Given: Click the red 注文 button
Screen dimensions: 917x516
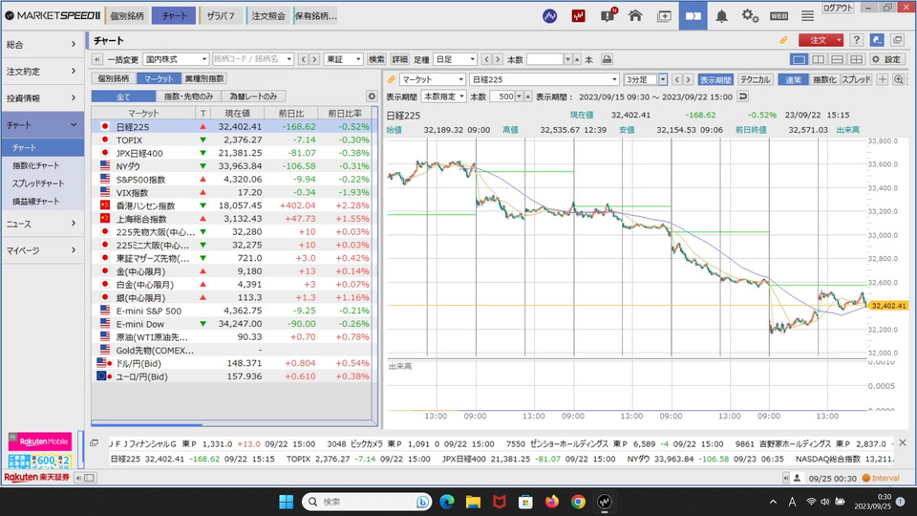Looking at the screenshot, I should coord(821,40).
